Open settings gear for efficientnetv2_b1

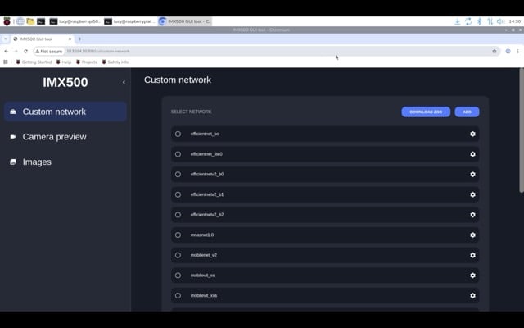pos(472,194)
